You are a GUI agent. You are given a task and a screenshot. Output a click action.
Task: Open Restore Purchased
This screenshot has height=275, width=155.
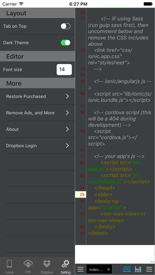tap(38, 96)
